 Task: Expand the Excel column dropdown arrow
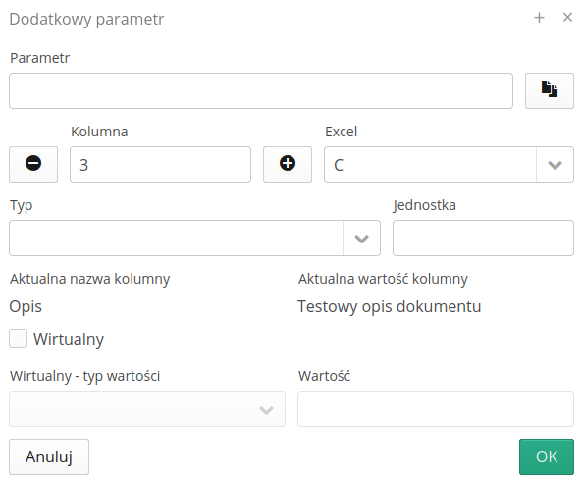tap(555, 165)
